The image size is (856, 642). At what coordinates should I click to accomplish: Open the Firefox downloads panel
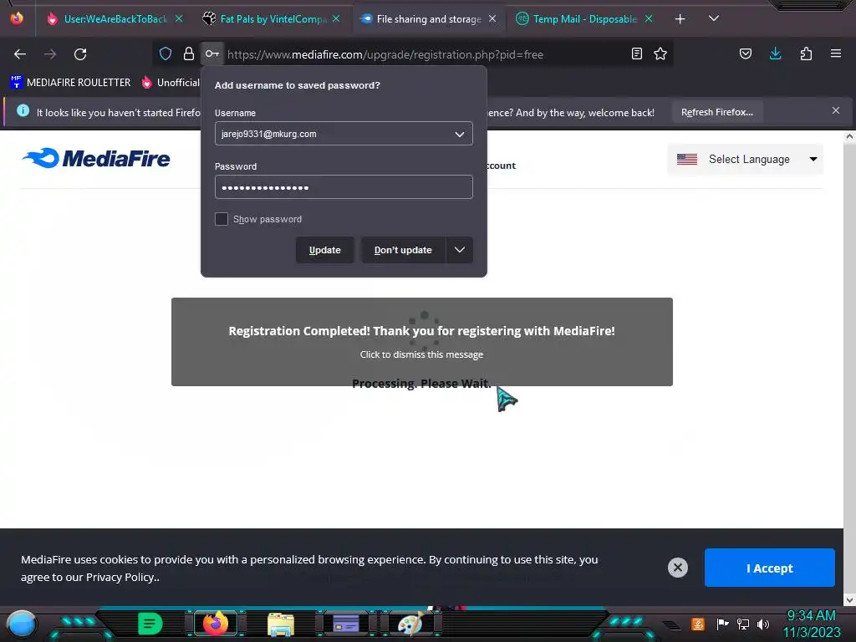click(775, 53)
